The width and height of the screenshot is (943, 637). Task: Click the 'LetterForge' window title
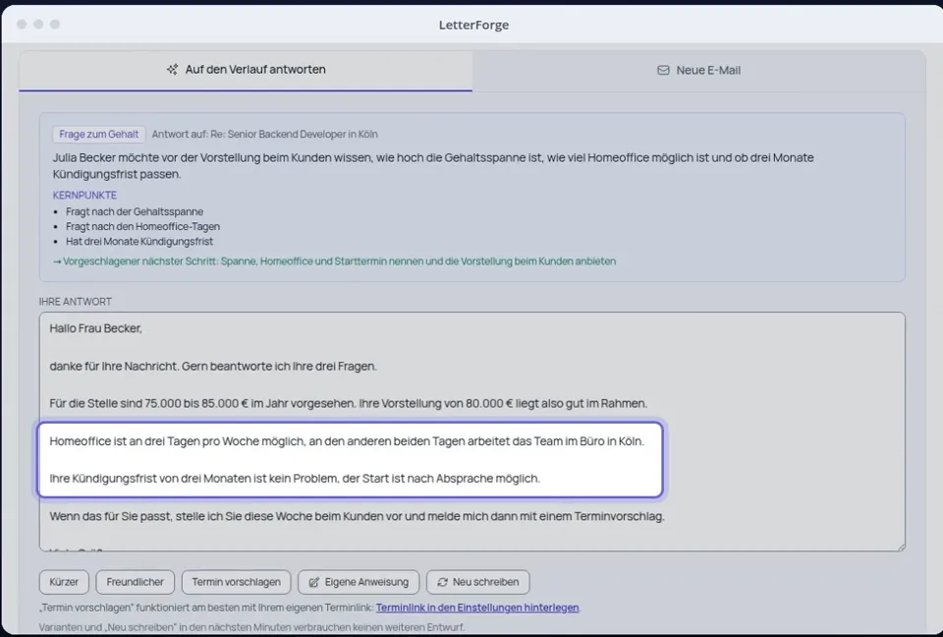point(473,25)
